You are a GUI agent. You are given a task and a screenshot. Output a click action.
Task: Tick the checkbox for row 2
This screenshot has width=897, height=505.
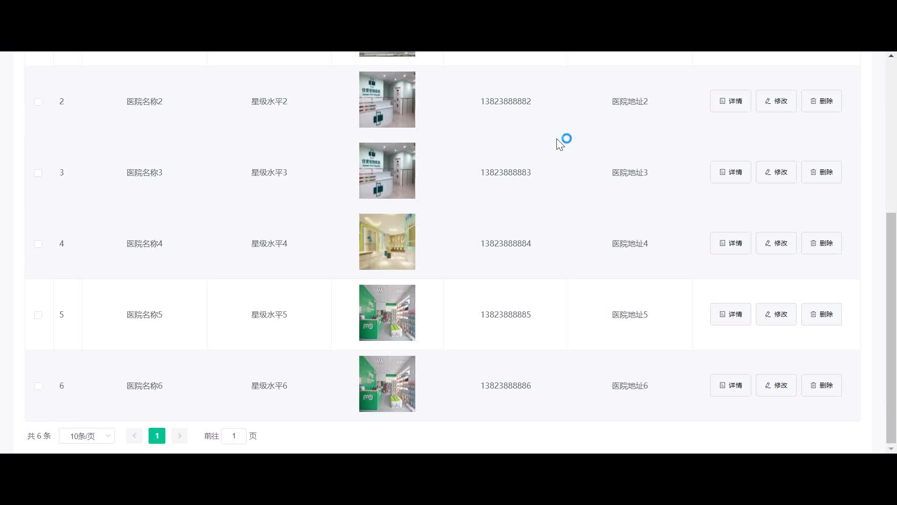pos(38,102)
